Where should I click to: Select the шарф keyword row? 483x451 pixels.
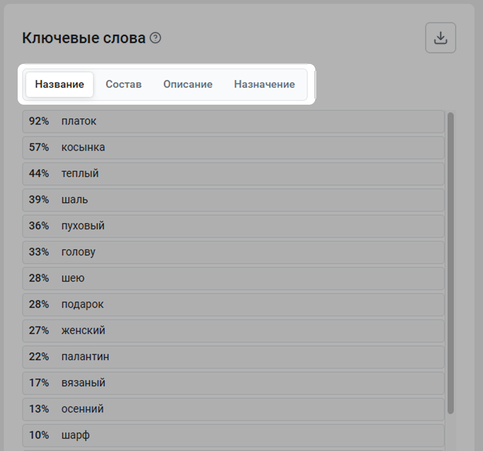tap(233, 435)
